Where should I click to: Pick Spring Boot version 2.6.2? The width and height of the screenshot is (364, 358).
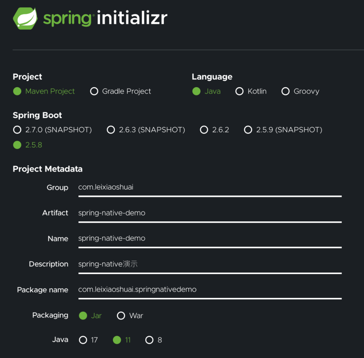coord(204,130)
